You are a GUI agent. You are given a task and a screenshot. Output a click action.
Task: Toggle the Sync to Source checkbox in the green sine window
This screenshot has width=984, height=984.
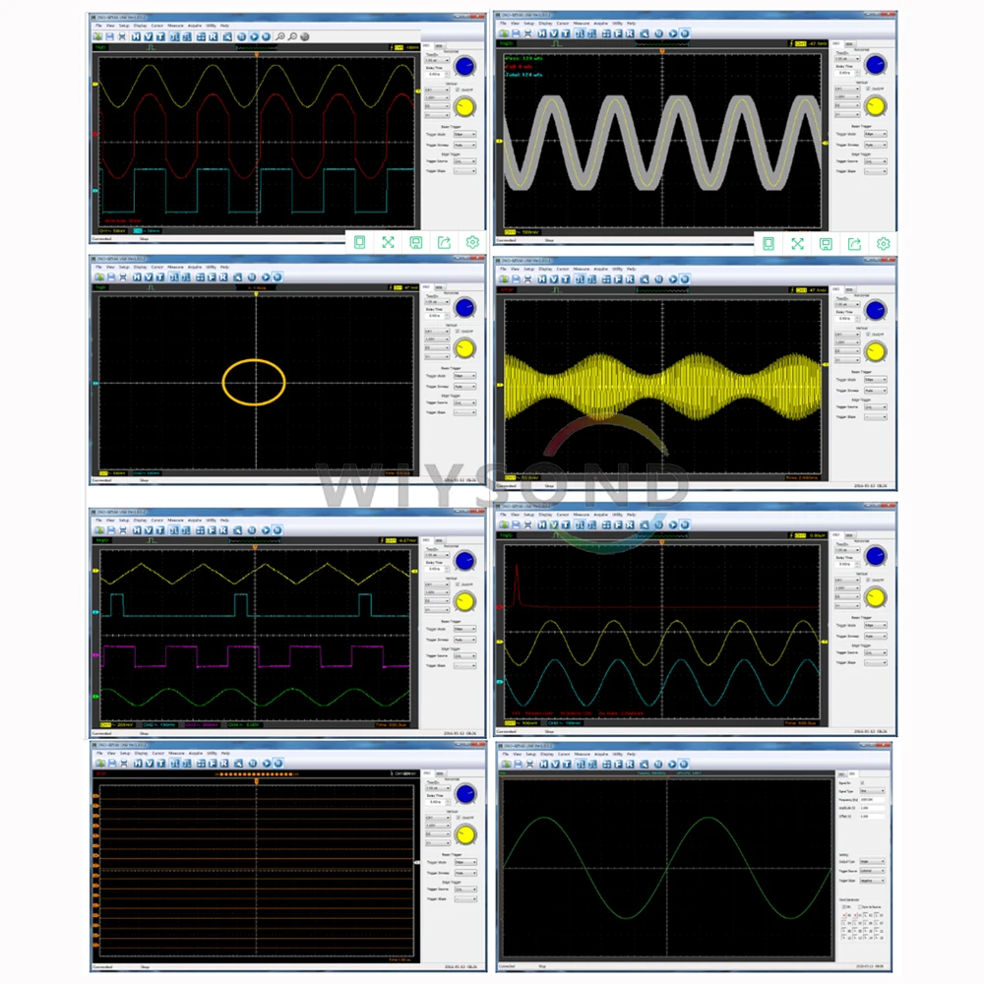pos(860,907)
